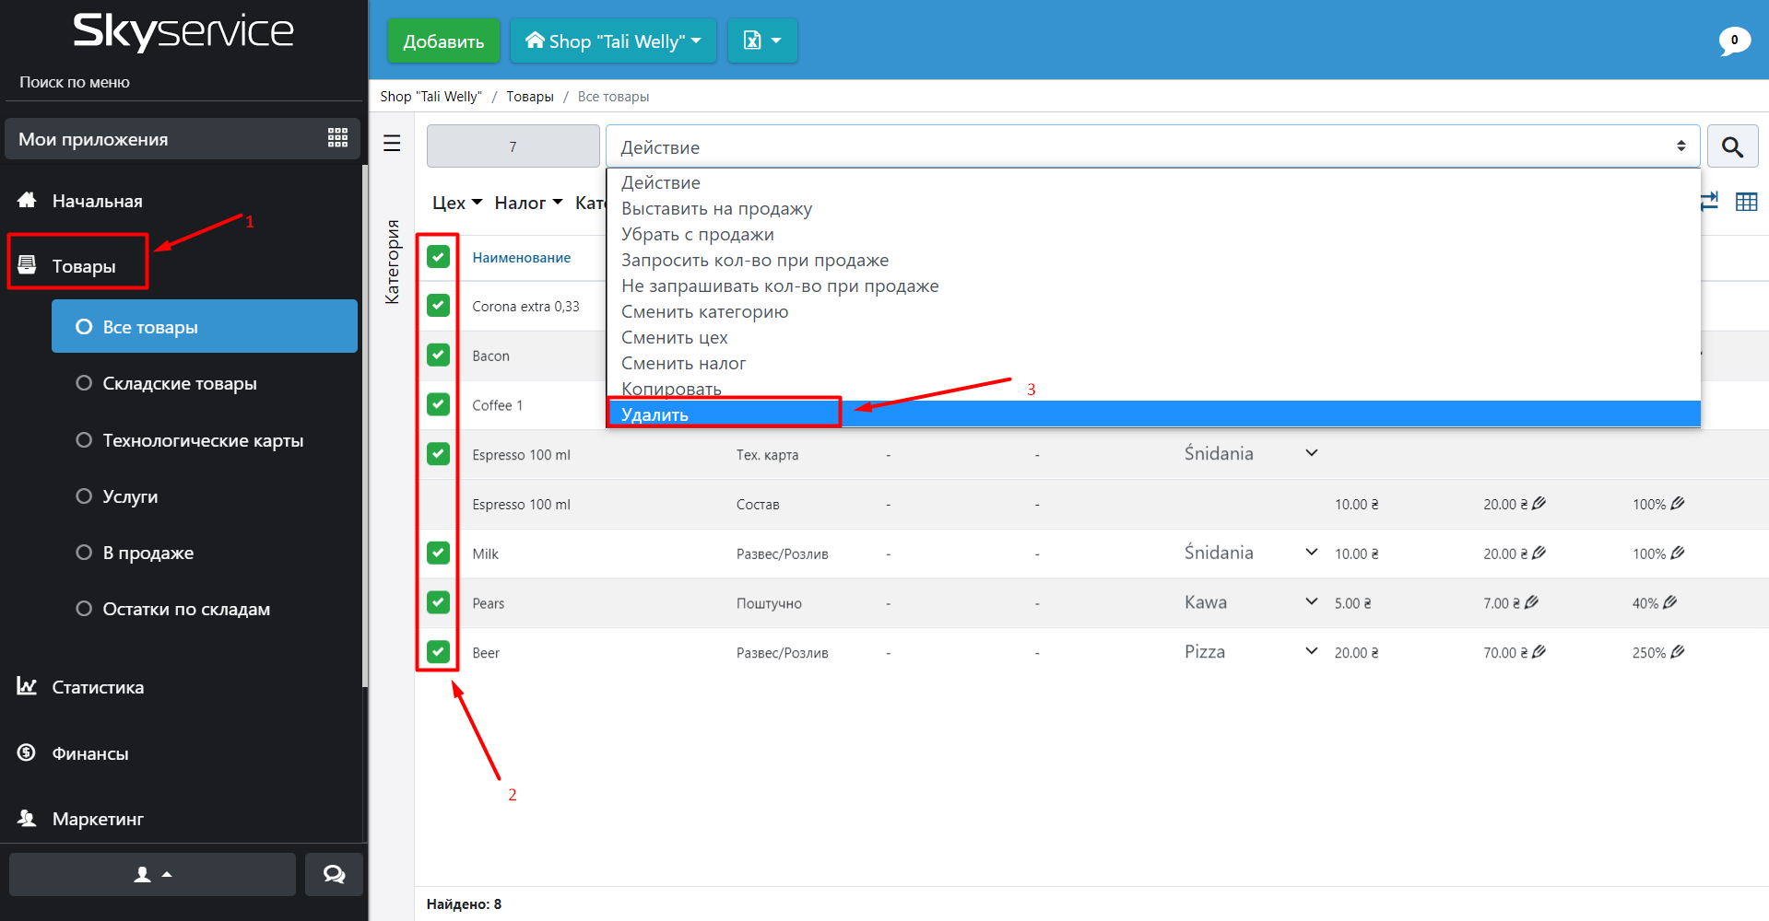Expand the Цех filter dropdown
The height and width of the screenshot is (921, 1769).
tap(456, 203)
